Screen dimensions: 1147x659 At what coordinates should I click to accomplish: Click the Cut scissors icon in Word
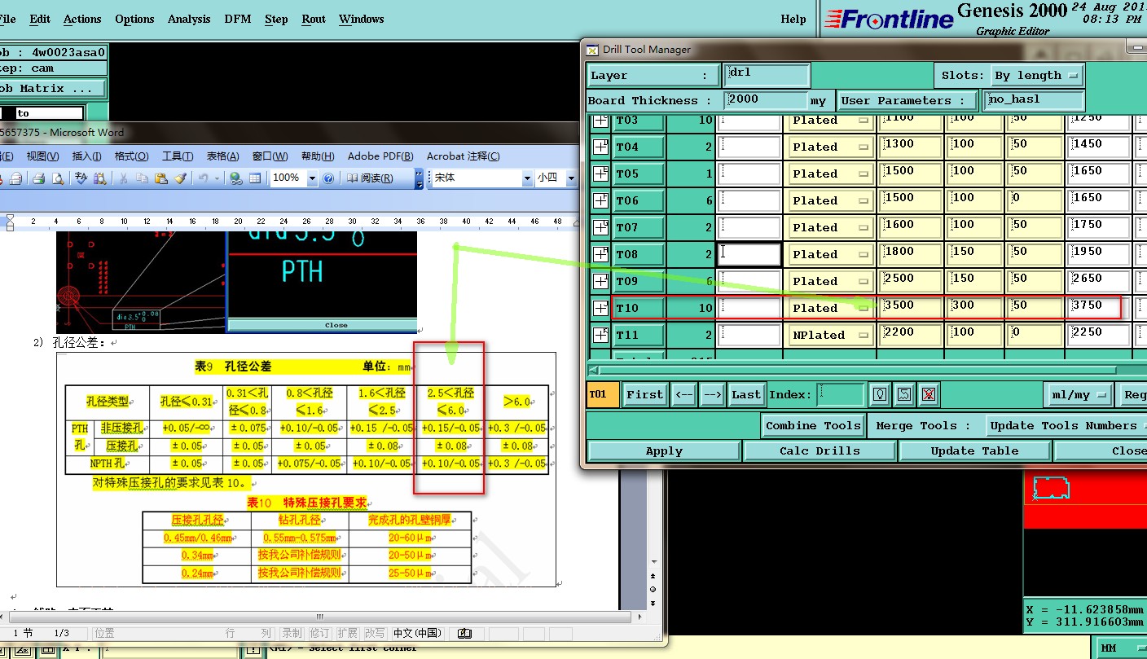click(123, 178)
